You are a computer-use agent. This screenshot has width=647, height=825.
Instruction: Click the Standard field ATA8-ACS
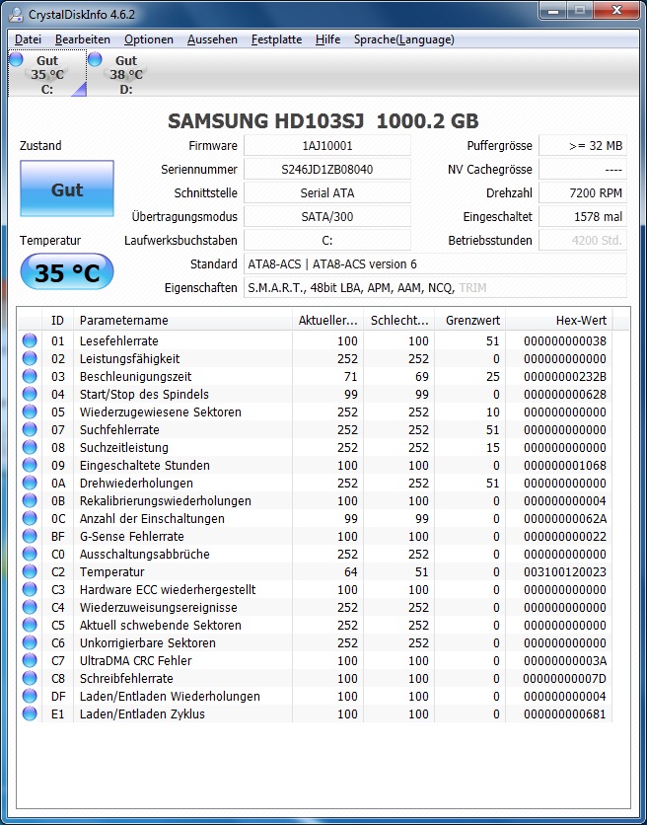[x=436, y=264]
